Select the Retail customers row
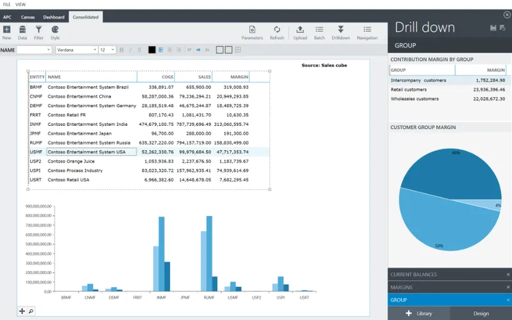The width and height of the screenshot is (512, 320). (x=448, y=89)
